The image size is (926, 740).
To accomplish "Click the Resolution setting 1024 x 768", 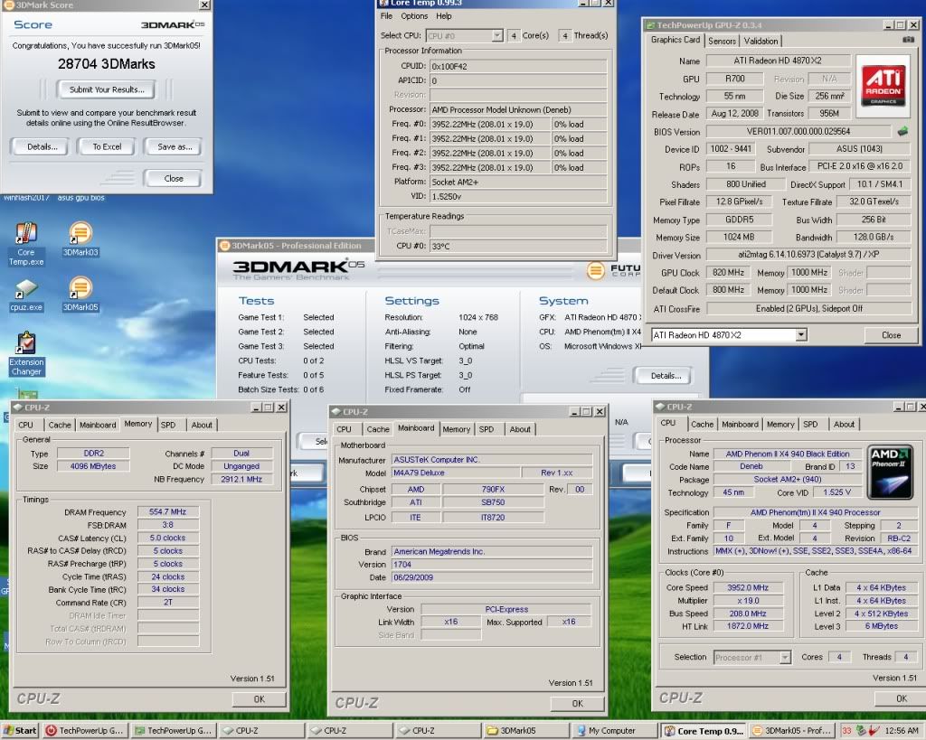I will point(478,317).
